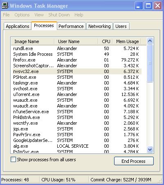
Task: Select wuauclt.exe owned by Alexander
Action: click(77, 106)
